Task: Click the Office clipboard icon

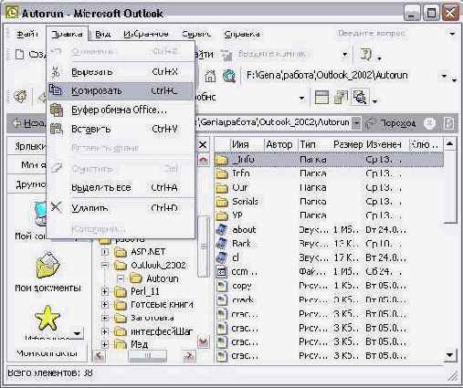Action: (x=57, y=110)
